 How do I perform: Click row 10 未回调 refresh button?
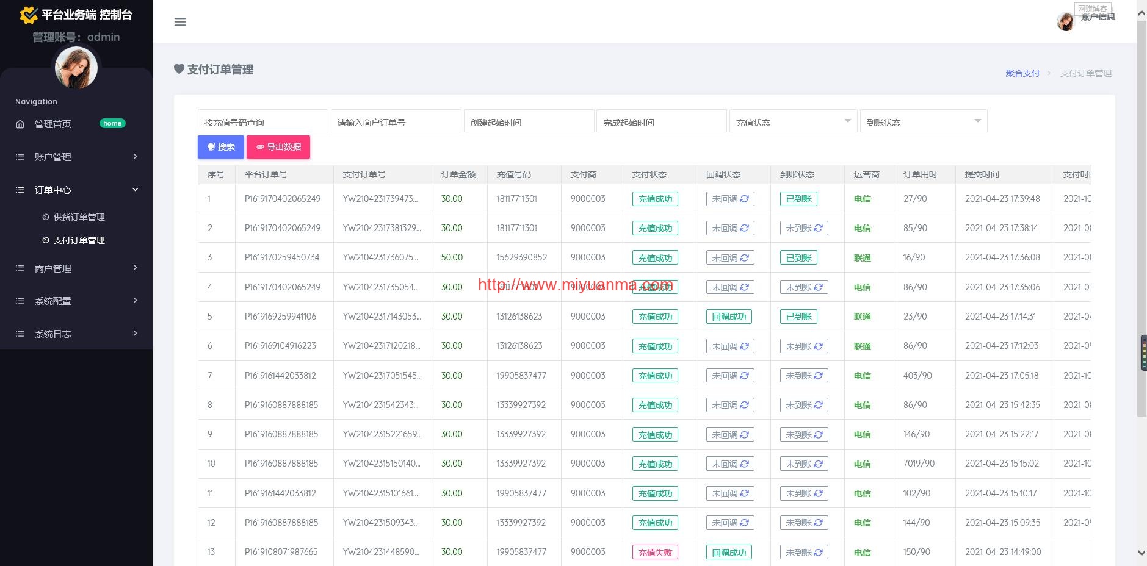730,464
